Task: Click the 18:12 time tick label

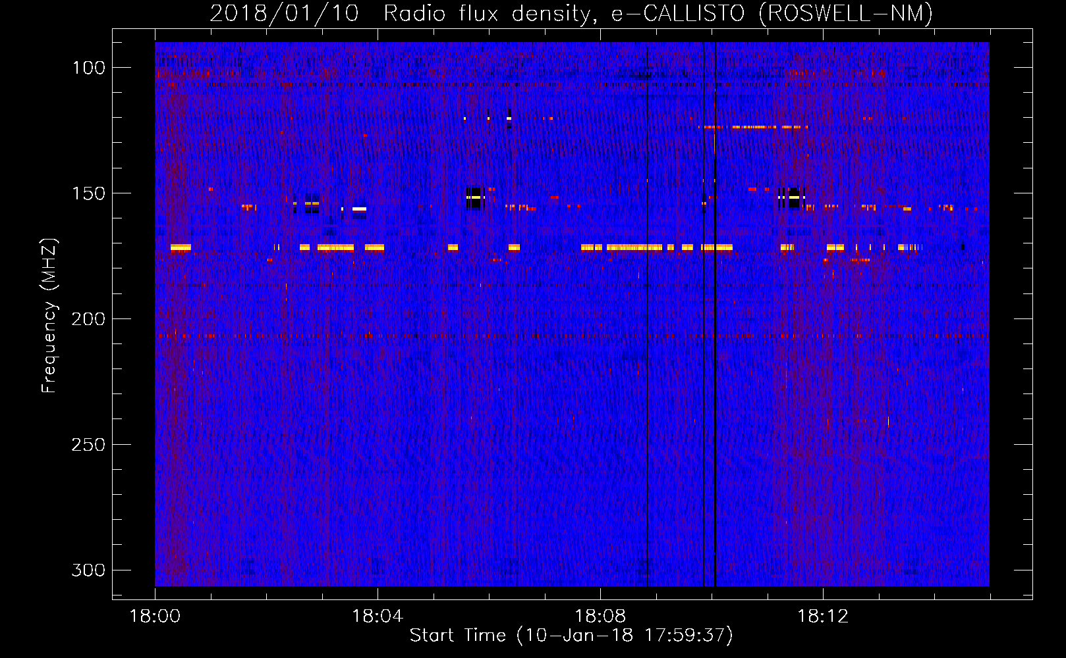Action: tap(823, 617)
